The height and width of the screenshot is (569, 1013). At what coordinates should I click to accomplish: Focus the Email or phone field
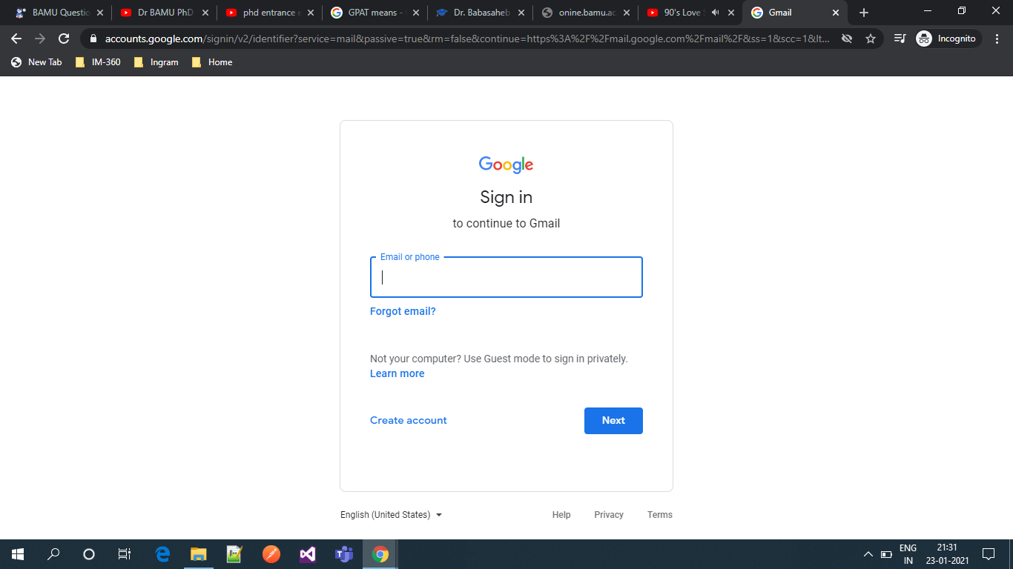[x=506, y=277]
